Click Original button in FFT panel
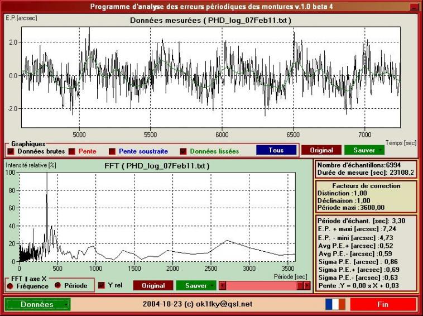The width and height of the screenshot is (423, 316). click(x=153, y=285)
